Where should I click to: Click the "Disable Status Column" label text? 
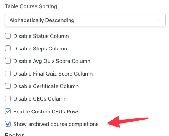(x=41, y=36)
